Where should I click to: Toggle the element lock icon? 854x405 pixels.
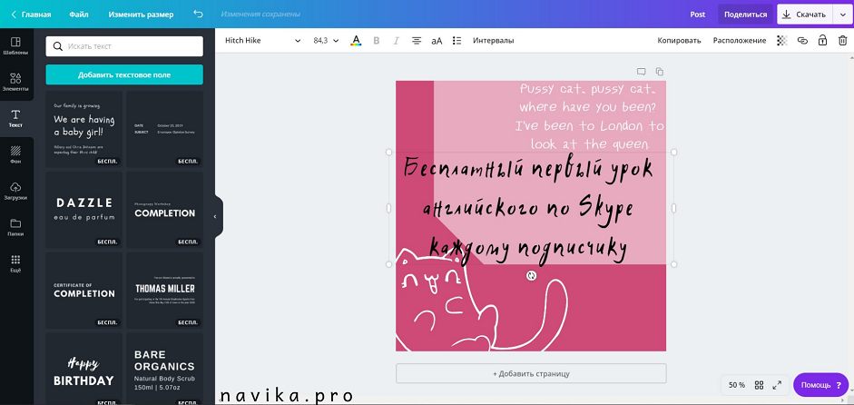tap(822, 41)
